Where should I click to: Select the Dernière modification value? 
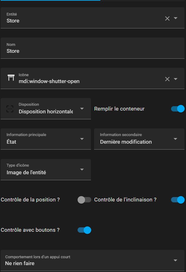126,142
